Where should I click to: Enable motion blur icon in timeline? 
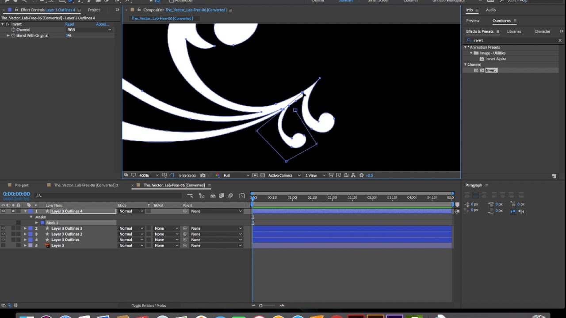230,196
